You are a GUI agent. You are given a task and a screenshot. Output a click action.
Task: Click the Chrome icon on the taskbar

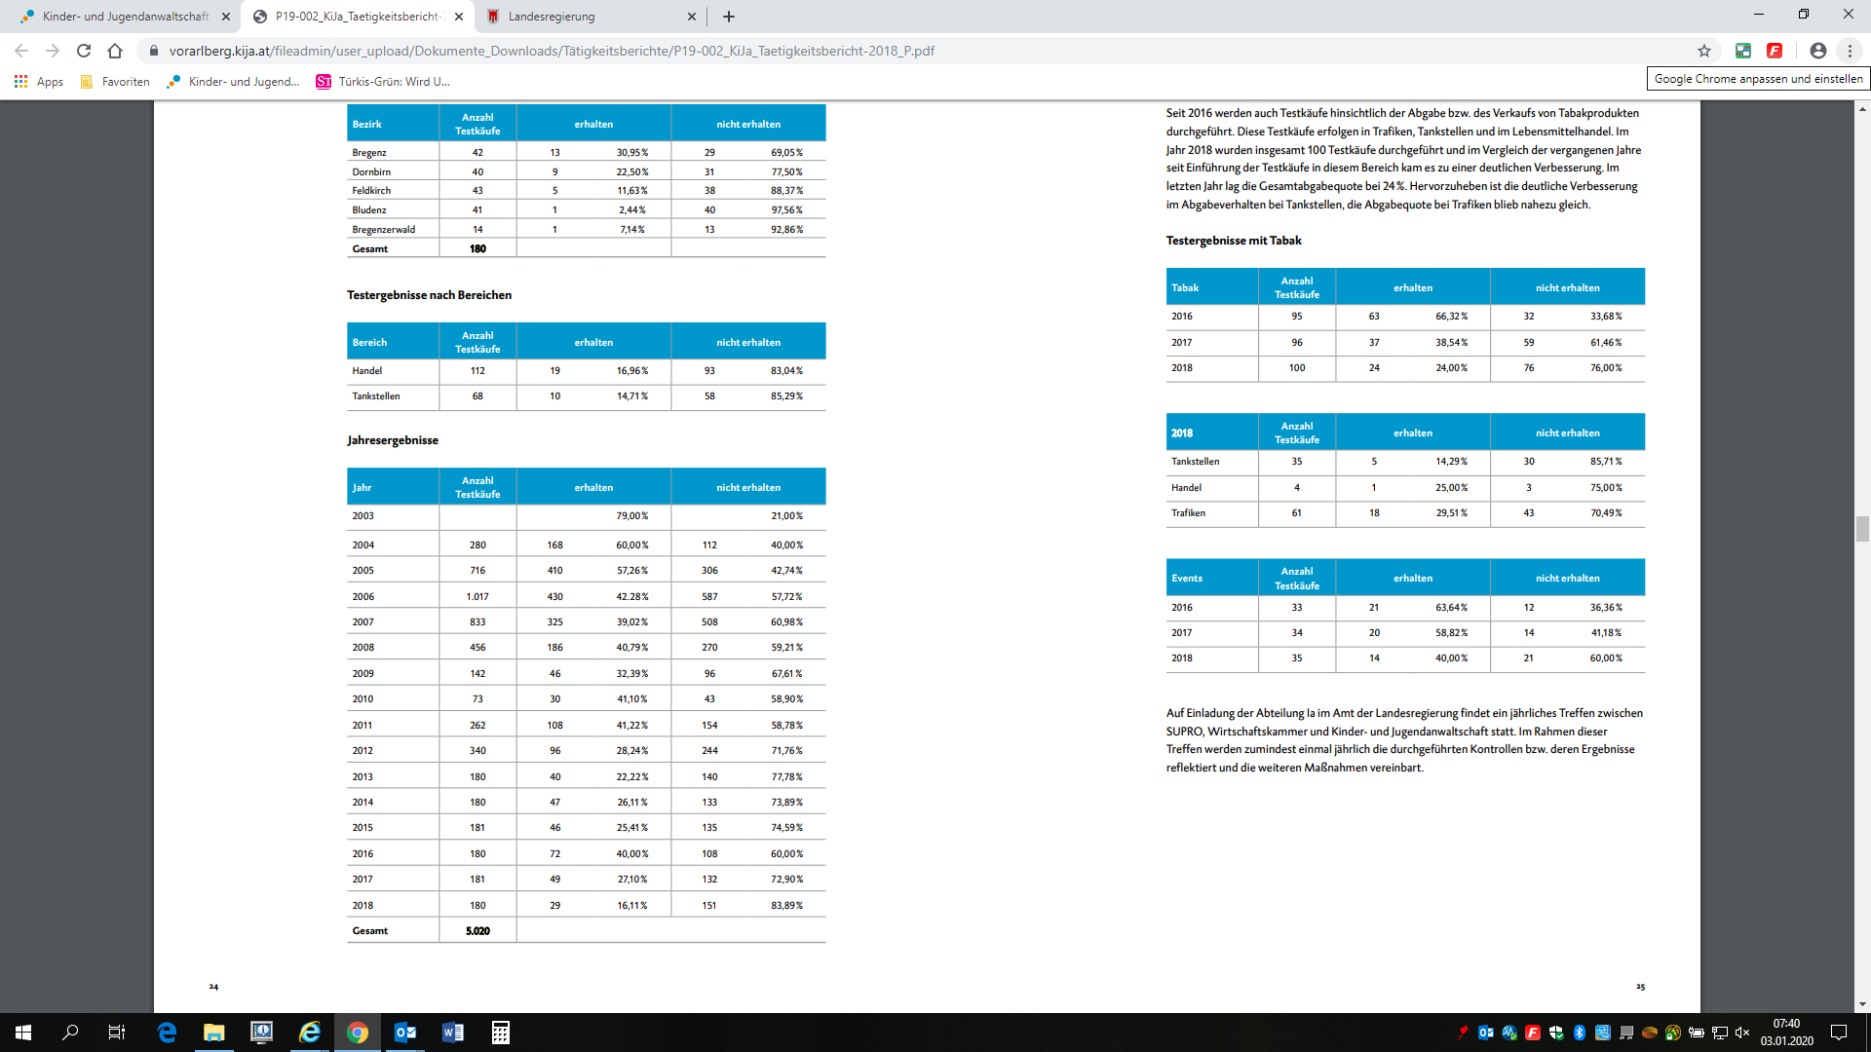click(x=357, y=1033)
